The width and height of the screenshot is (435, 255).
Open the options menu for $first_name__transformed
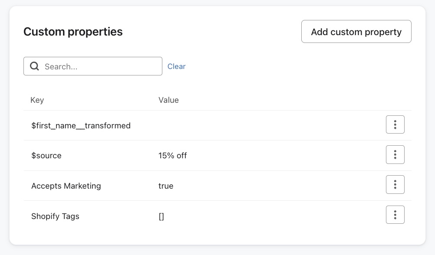coord(395,124)
